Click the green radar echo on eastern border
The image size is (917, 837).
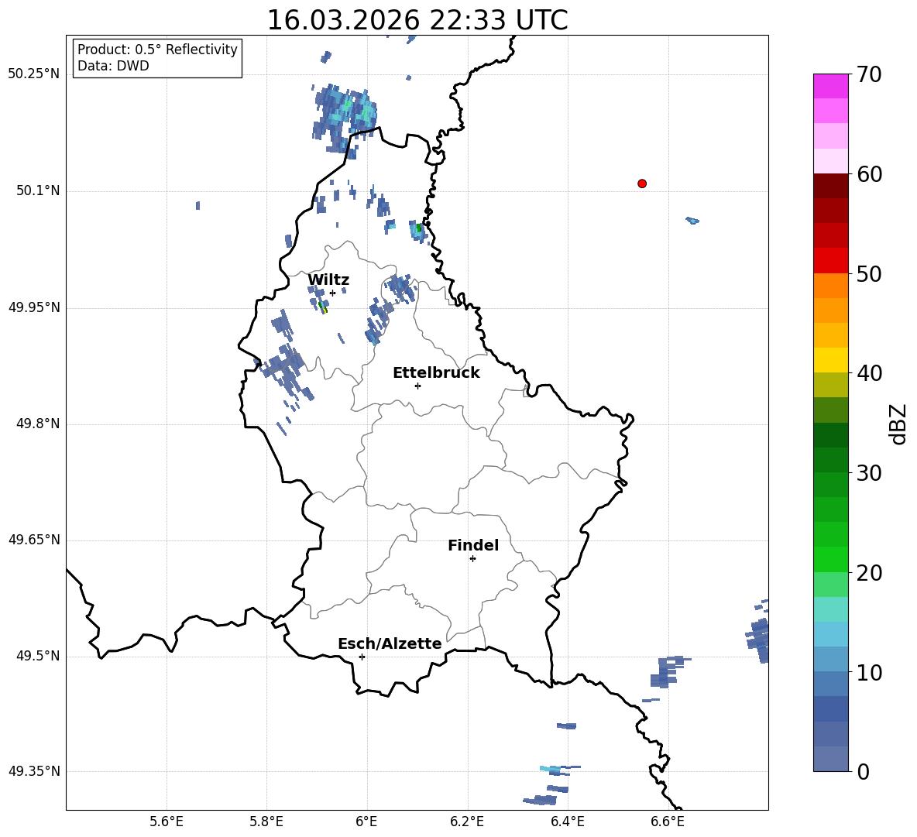[x=418, y=230]
